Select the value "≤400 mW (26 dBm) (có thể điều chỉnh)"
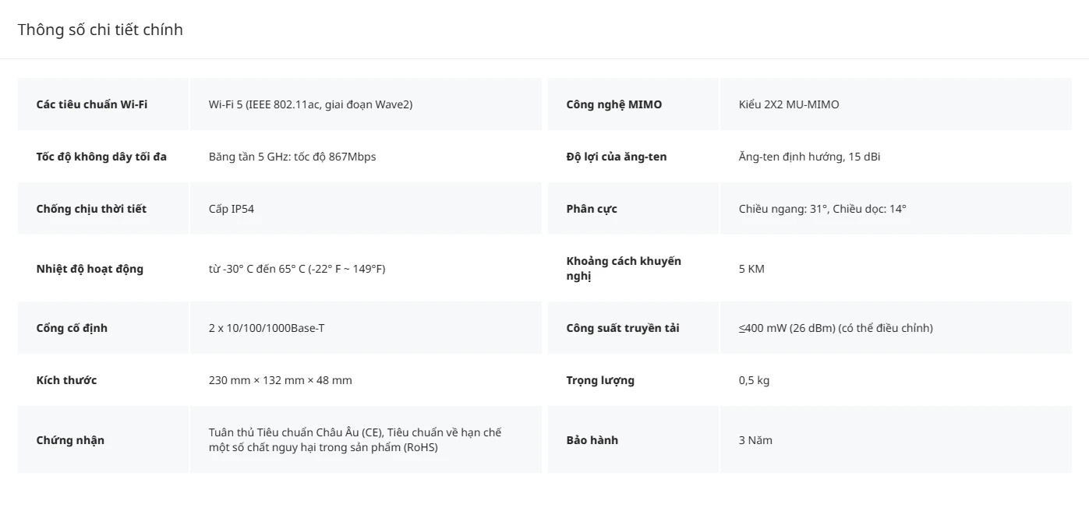The image size is (1089, 522). click(x=836, y=328)
